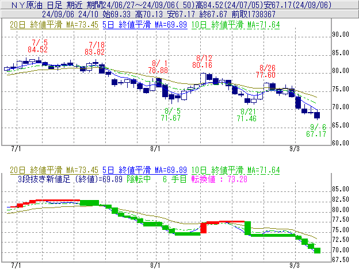Click the 9/3 date label under top chart
Screen dimensions: 359x273
[295, 149]
